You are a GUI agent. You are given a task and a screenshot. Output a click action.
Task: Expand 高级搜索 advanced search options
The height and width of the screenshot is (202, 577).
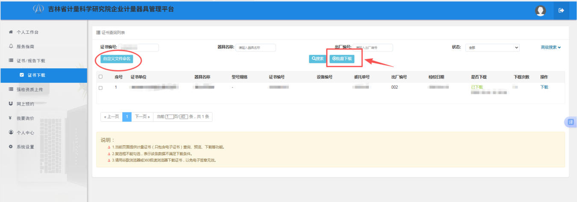[551, 47]
